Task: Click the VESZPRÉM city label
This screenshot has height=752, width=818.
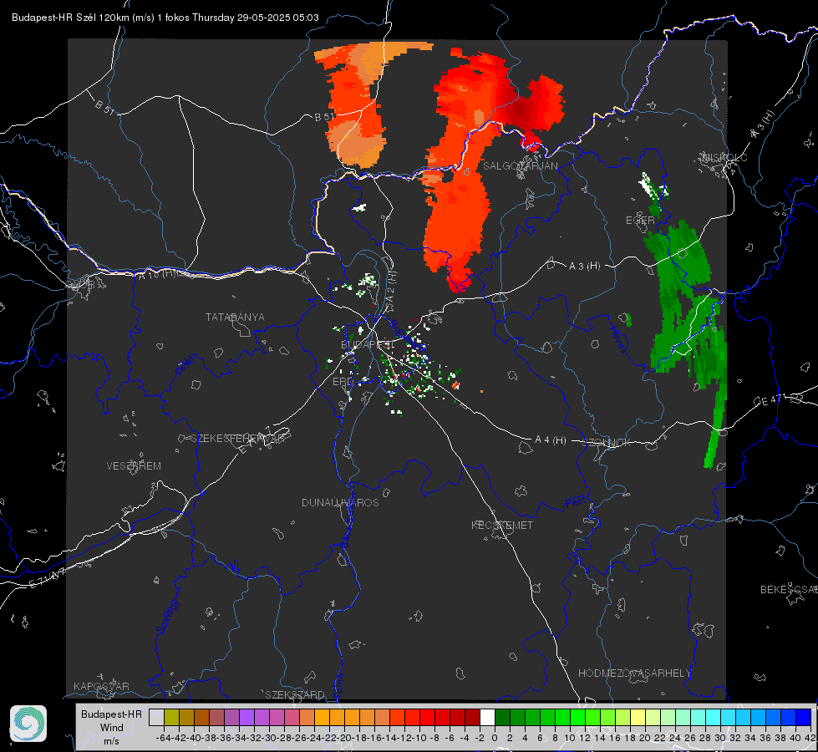Action: [134, 466]
